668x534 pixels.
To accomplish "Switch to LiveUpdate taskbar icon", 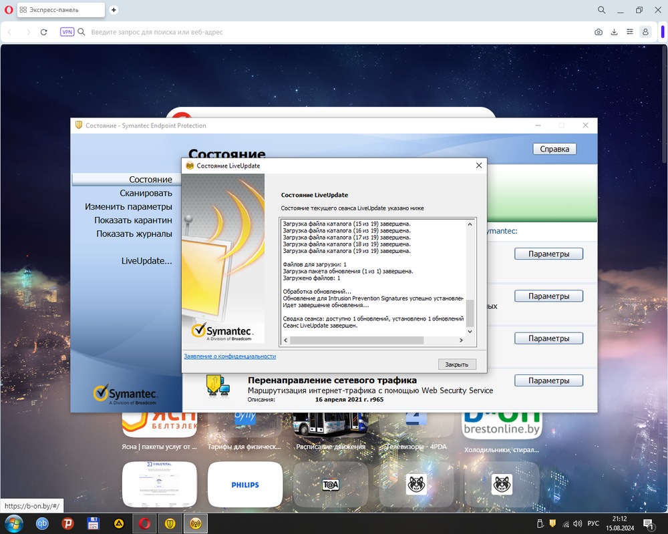I will point(196,524).
